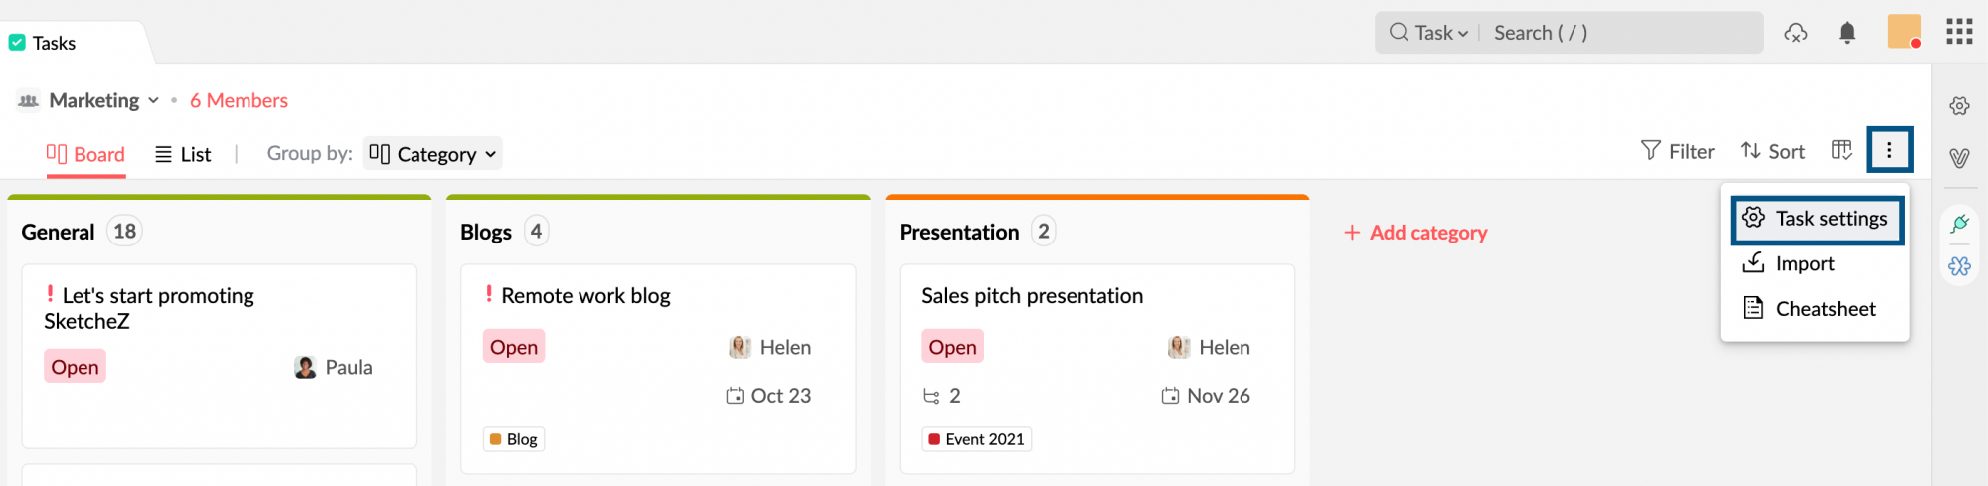Open the column customization icon beside Sort
The height and width of the screenshot is (486, 1988).
coord(1841,151)
